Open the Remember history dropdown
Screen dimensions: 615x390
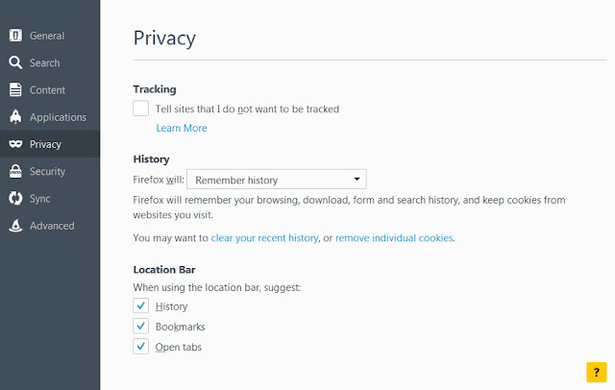coord(277,180)
